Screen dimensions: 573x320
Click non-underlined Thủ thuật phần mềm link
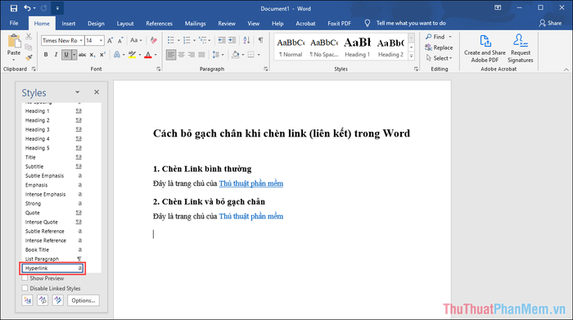click(251, 216)
